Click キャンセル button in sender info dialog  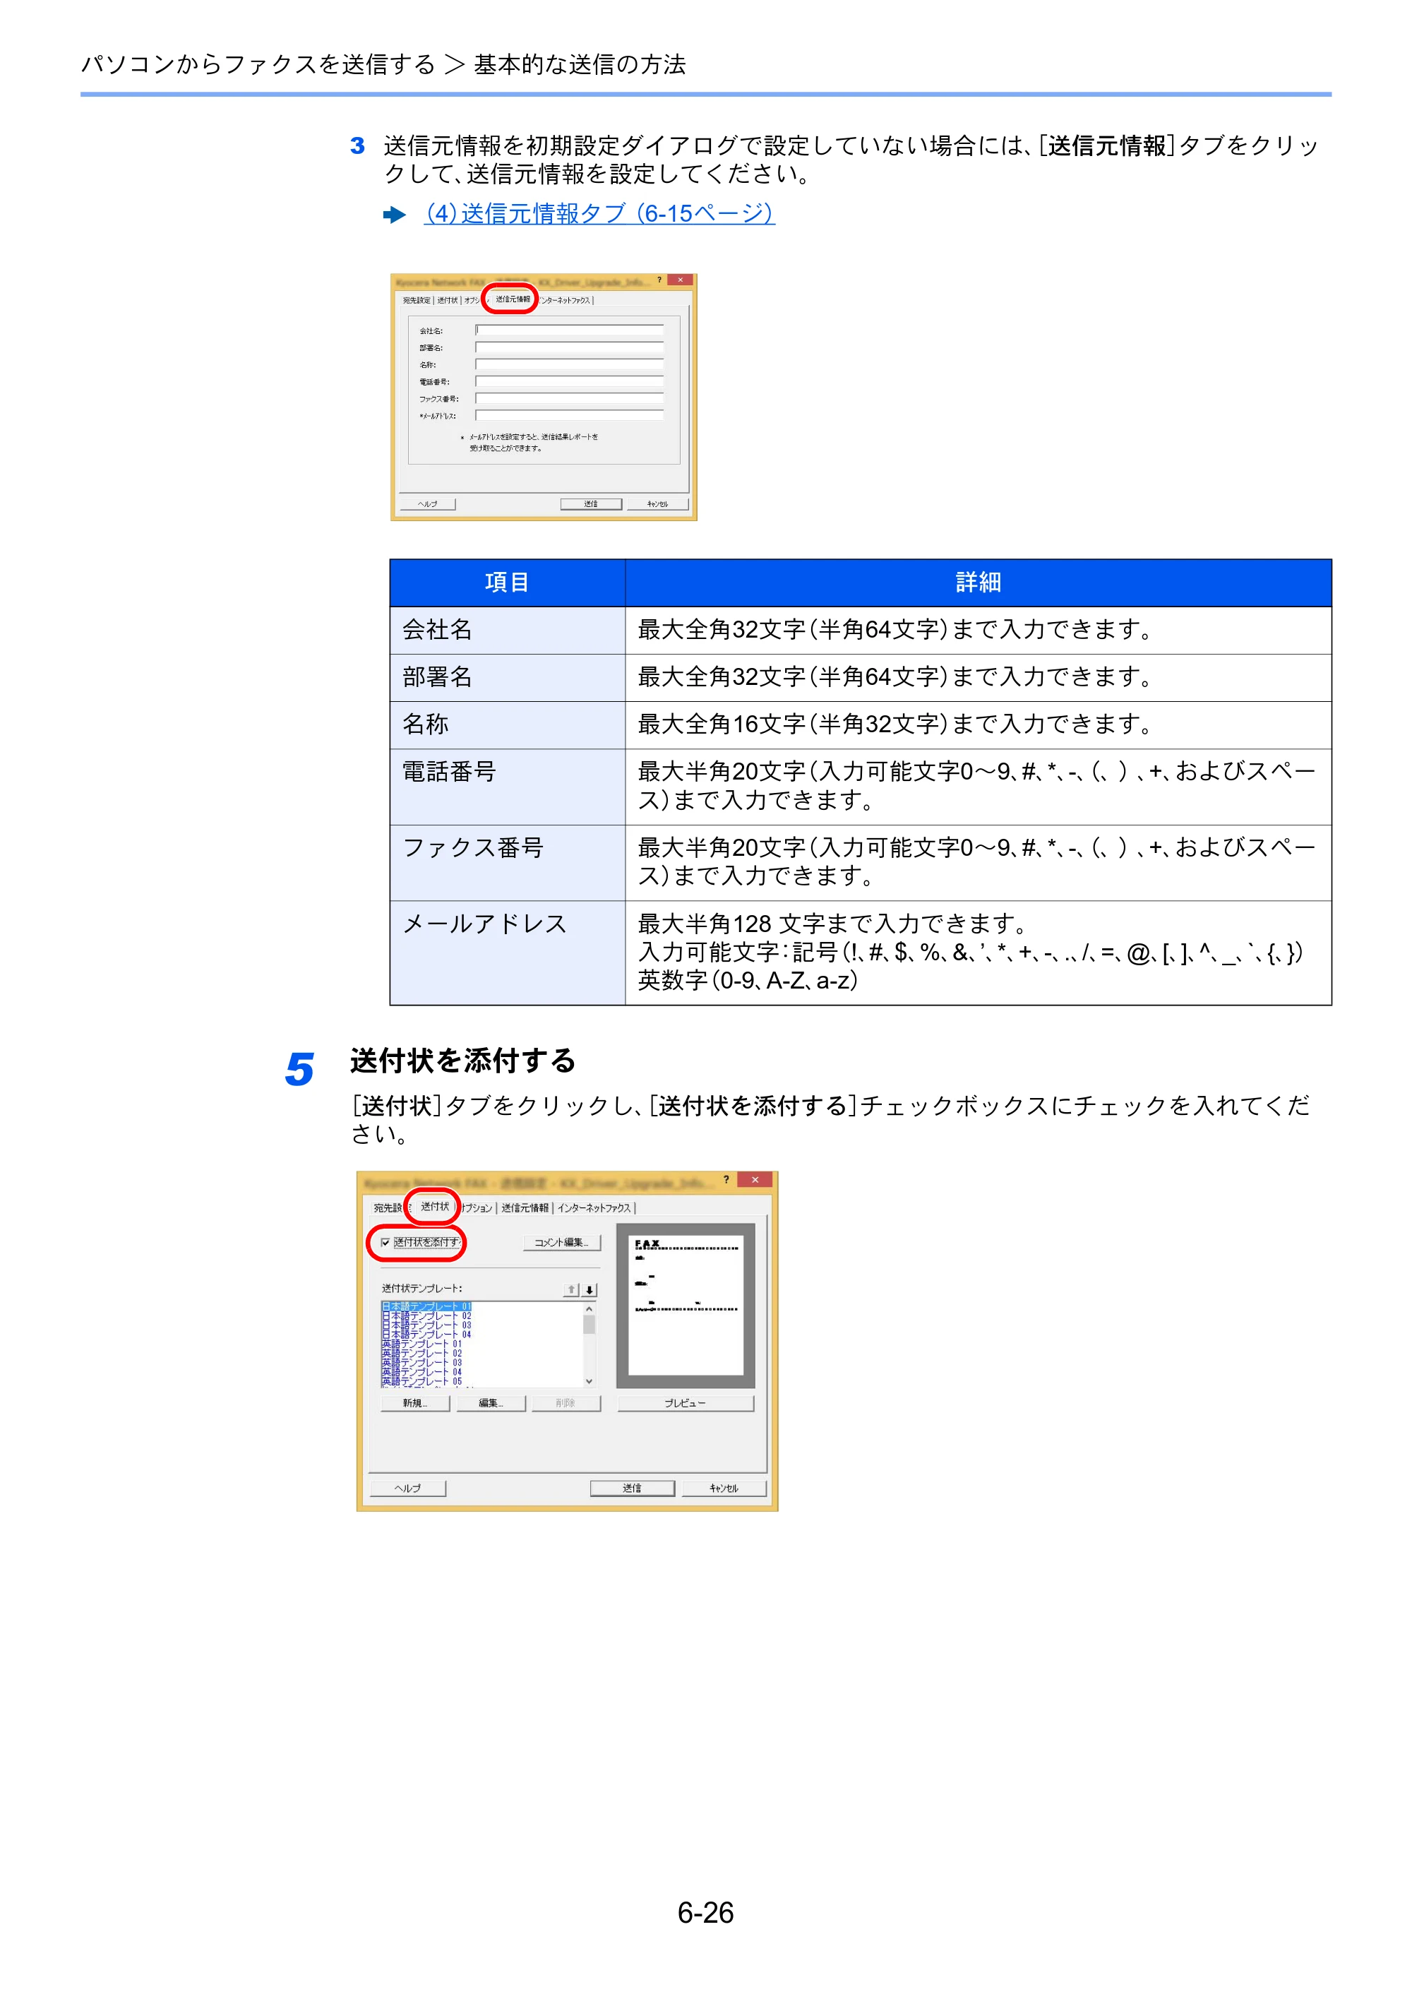657,504
